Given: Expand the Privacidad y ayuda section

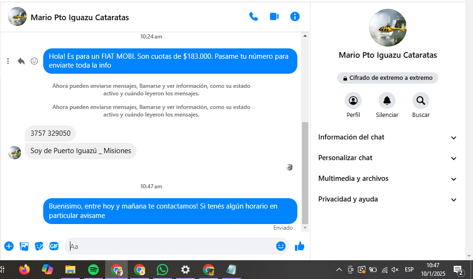Looking at the screenshot, I should click(x=388, y=199).
